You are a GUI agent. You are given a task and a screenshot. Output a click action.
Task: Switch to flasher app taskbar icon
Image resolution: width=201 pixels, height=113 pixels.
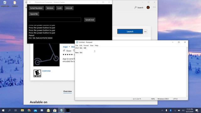(x=68, y=110)
